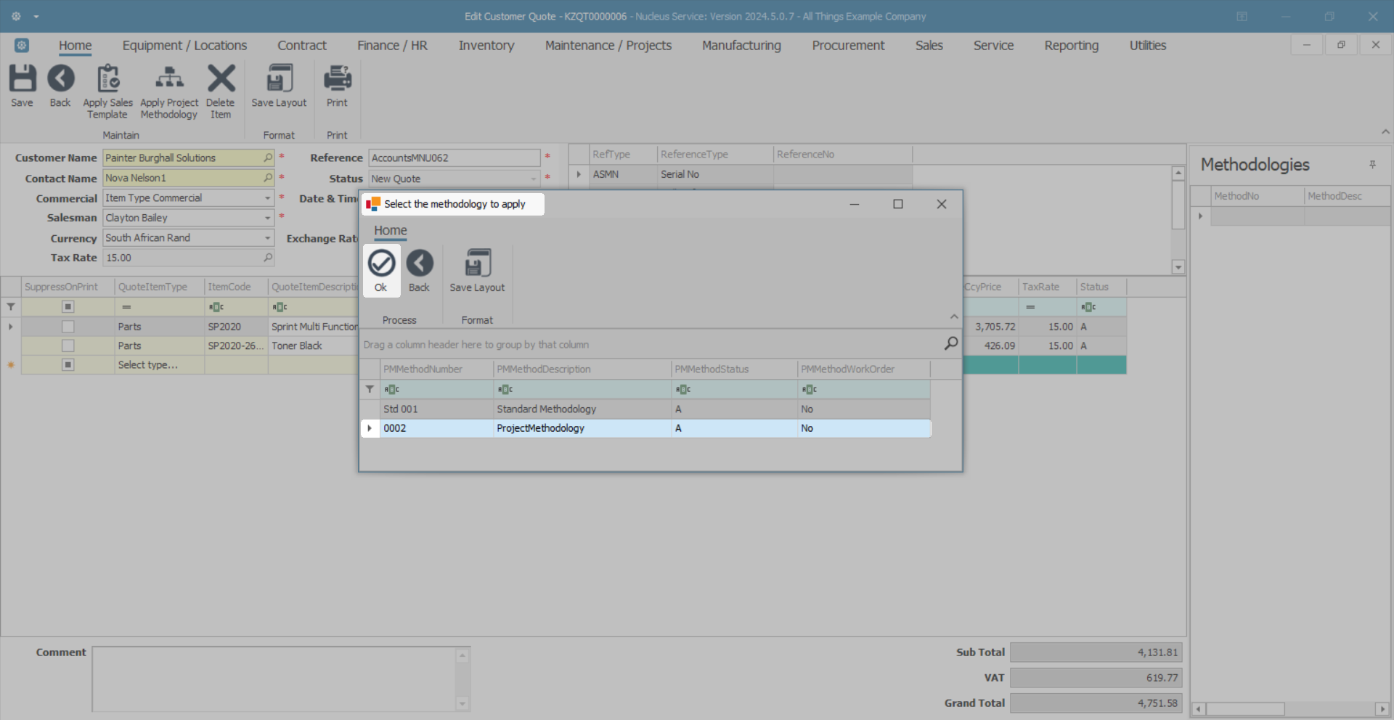The image size is (1394, 720).
Task: Sort by TaxRate column header
Action: (x=1048, y=287)
